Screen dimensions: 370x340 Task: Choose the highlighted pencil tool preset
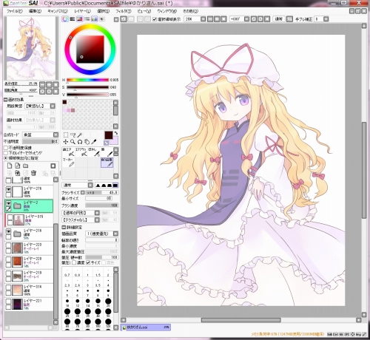[107, 163]
